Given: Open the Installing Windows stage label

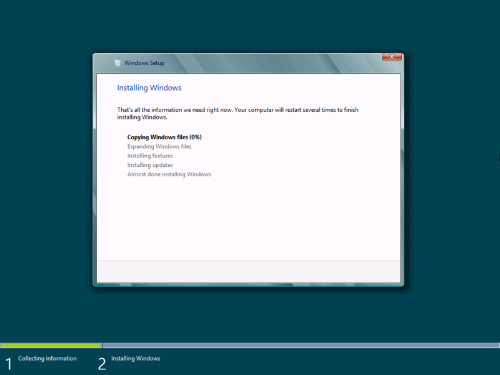Looking at the screenshot, I should pos(136,358).
